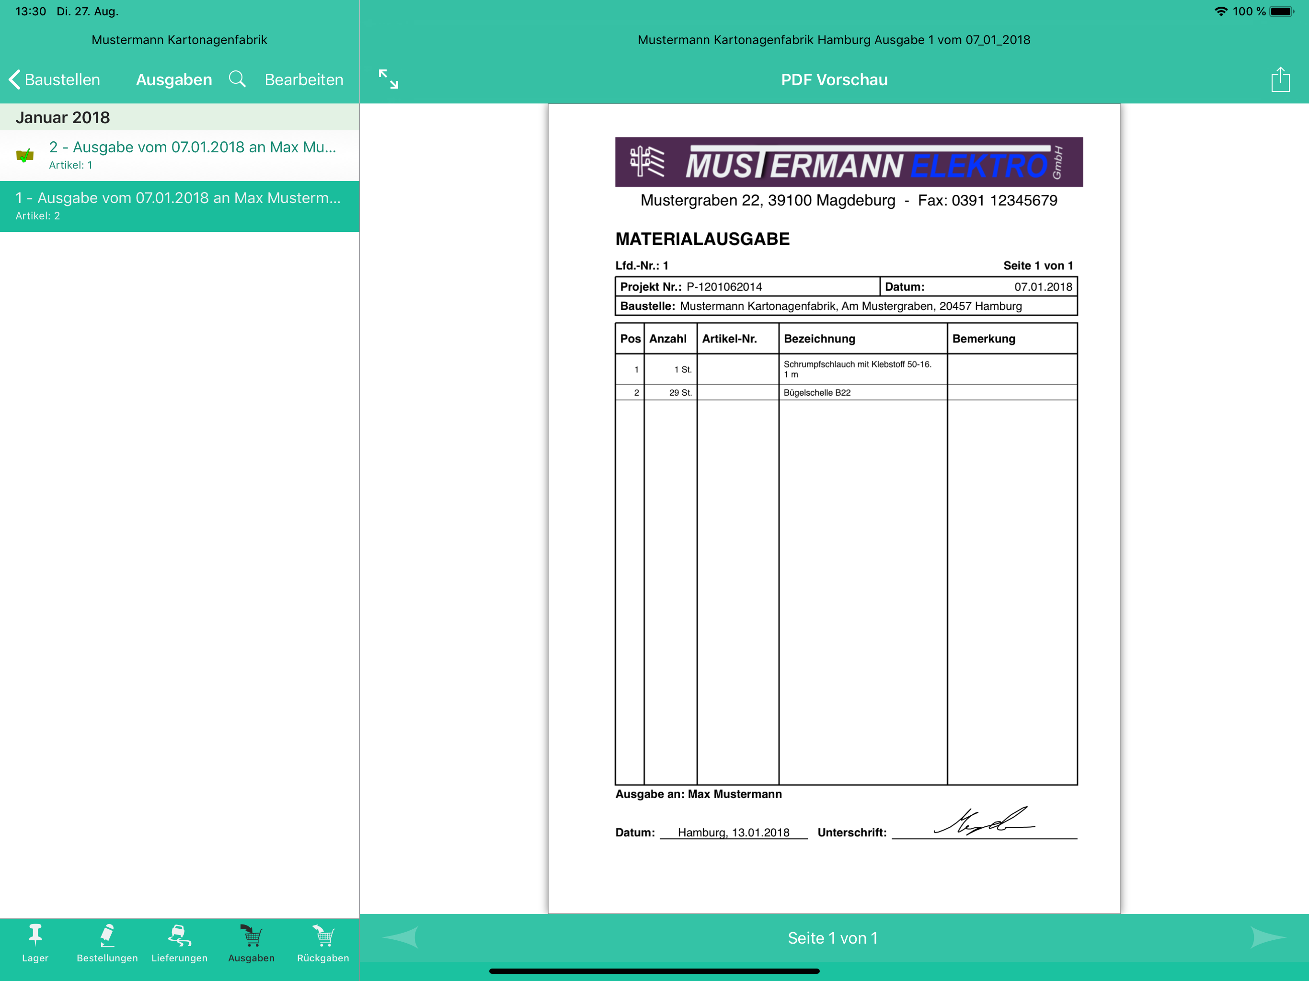The height and width of the screenshot is (981, 1309).
Task: Tap the Datum 07.01.2018 cell
Action: click(978, 286)
